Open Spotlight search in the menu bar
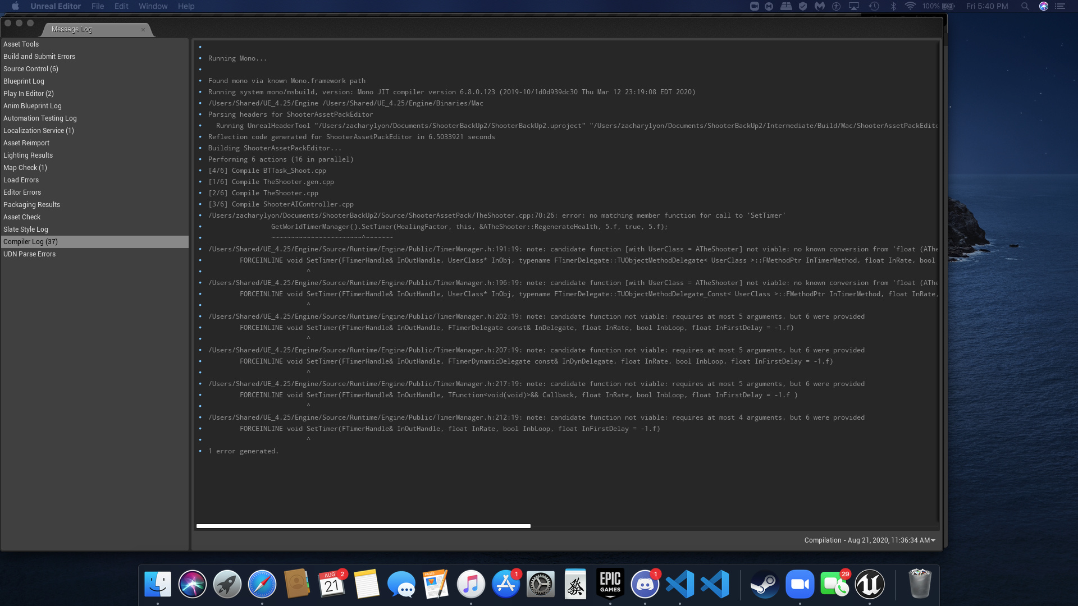The image size is (1078, 606). click(x=1025, y=6)
